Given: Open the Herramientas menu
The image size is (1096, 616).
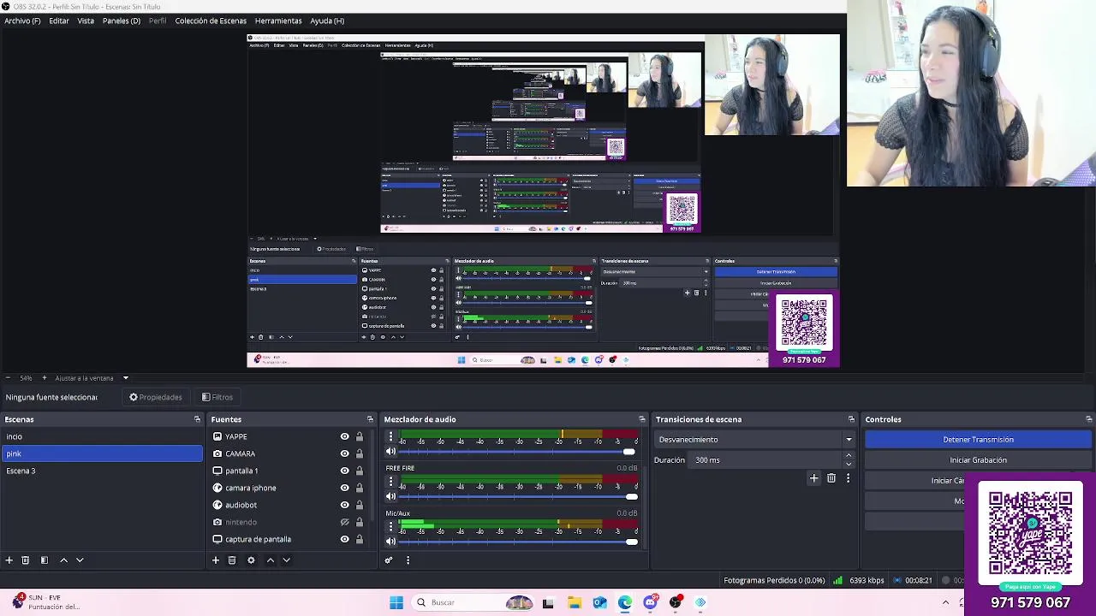Looking at the screenshot, I should click(278, 21).
